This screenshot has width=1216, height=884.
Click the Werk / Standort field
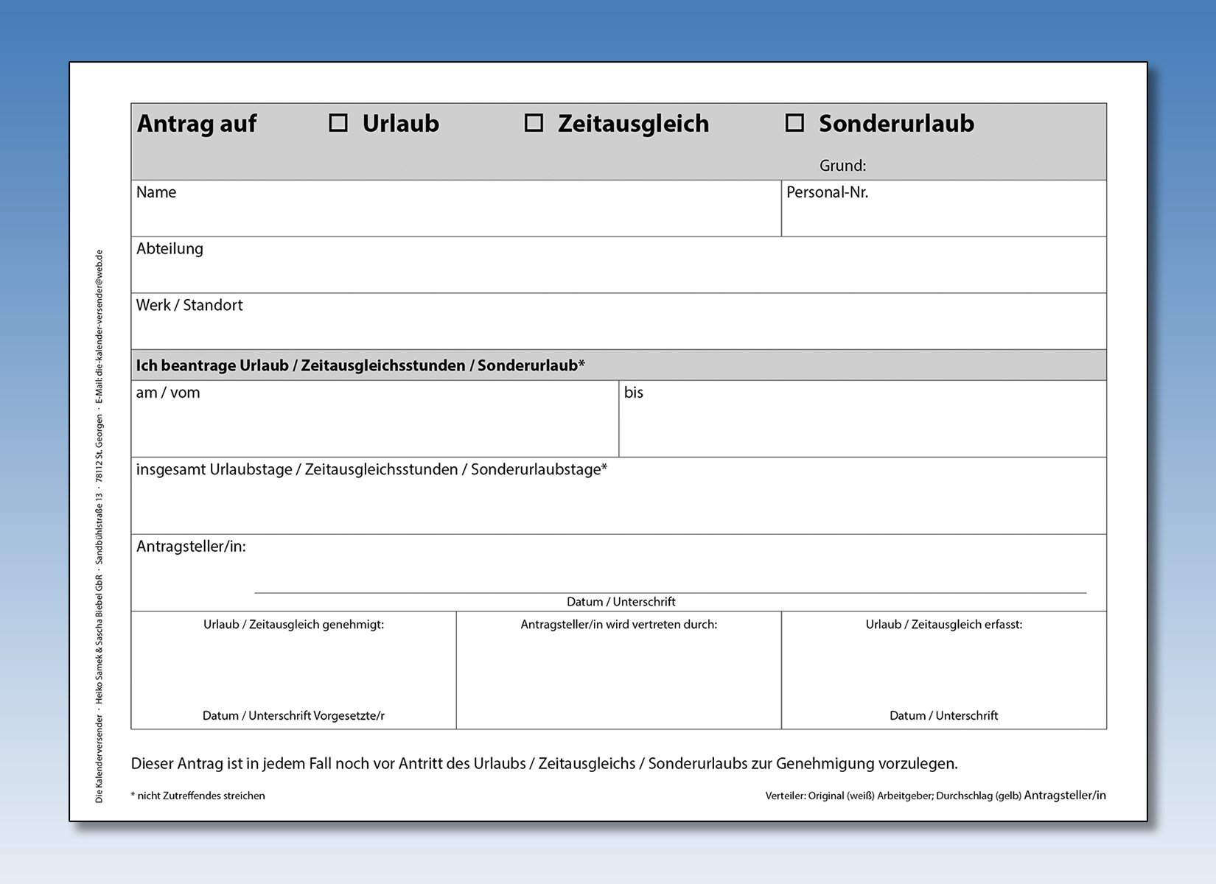click(618, 328)
